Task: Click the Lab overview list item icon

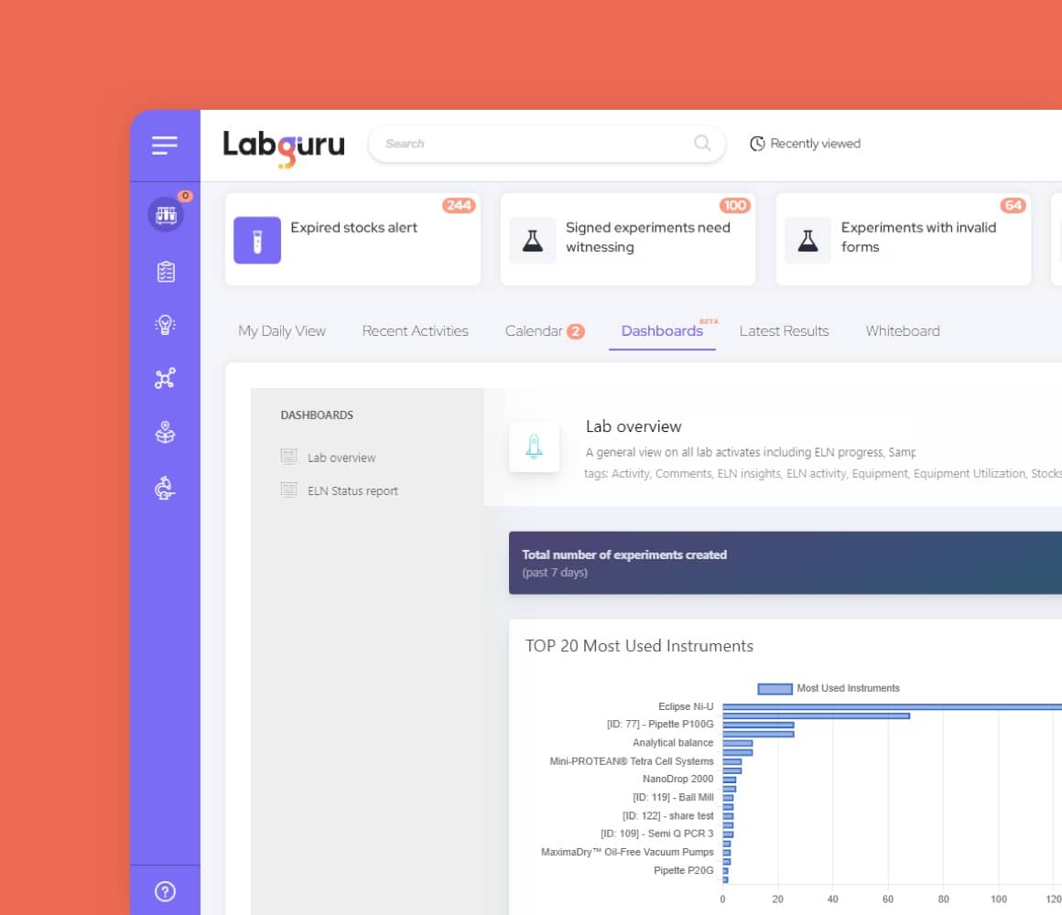Action: (x=289, y=457)
